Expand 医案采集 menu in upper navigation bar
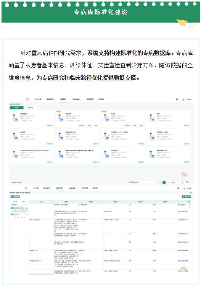Viewport: 201px width, 287px height. click(x=51, y=99)
